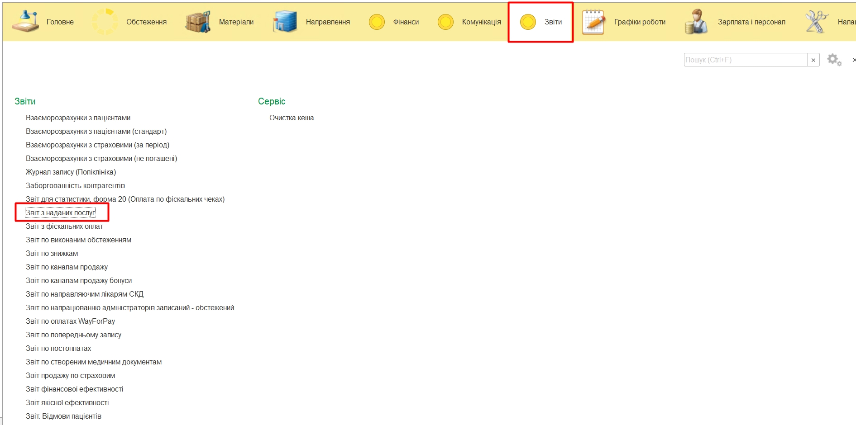Open Звіт по знижкам report

(x=52, y=253)
